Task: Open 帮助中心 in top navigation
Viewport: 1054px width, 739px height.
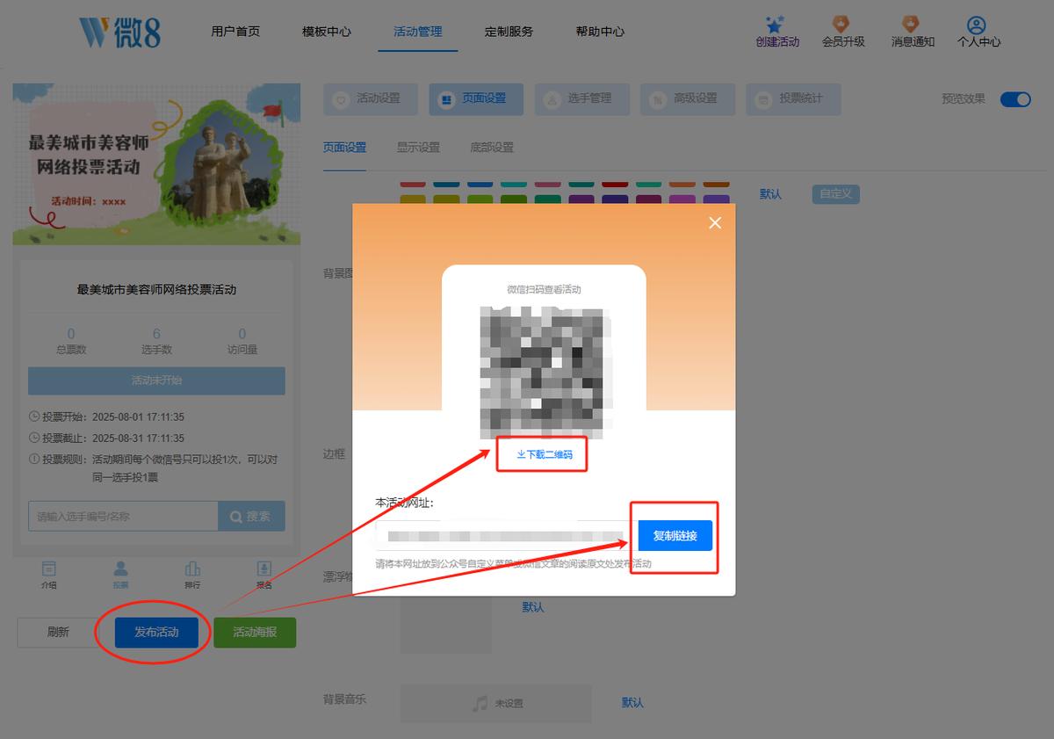Action: tap(600, 32)
